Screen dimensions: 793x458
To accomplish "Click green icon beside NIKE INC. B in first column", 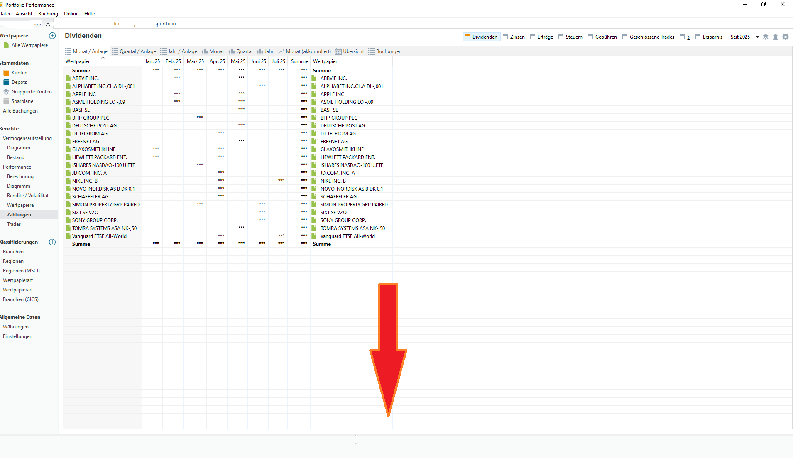I will [68, 181].
